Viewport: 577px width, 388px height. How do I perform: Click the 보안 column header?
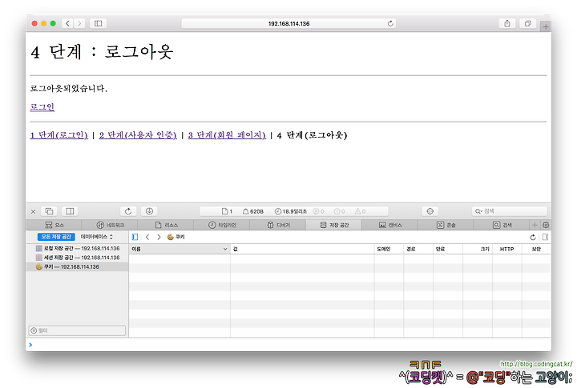[x=536, y=249]
